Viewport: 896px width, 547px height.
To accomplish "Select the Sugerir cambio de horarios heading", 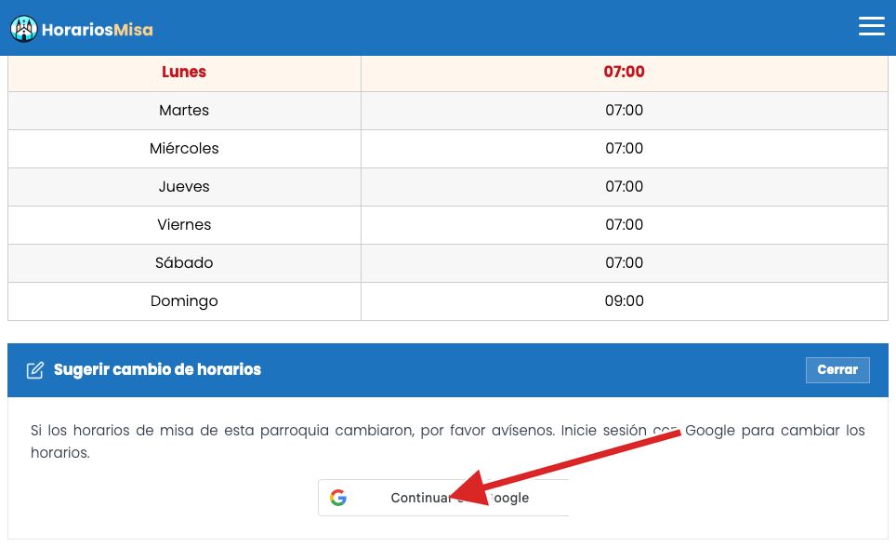I will (x=157, y=369).
